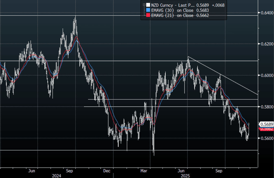Click the blue EMAVG (30) color swatch
The height and width of the screenshot is (178, 274).
pyautogui.click(x=148, y=10)
